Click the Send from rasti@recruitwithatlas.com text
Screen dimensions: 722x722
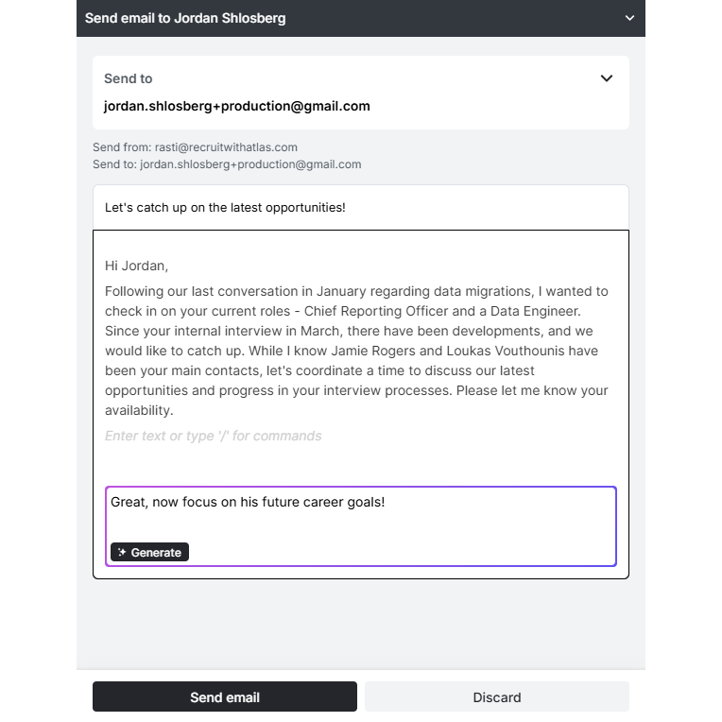[195, 147]
